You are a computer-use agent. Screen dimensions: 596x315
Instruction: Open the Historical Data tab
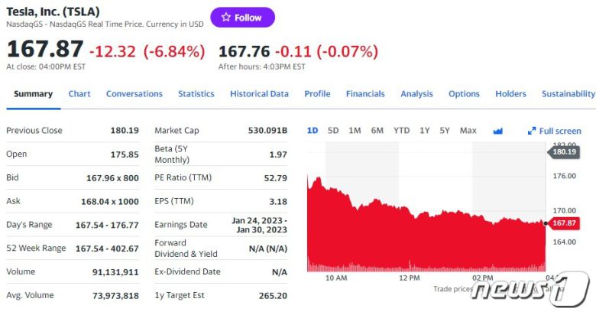(259, 94)
